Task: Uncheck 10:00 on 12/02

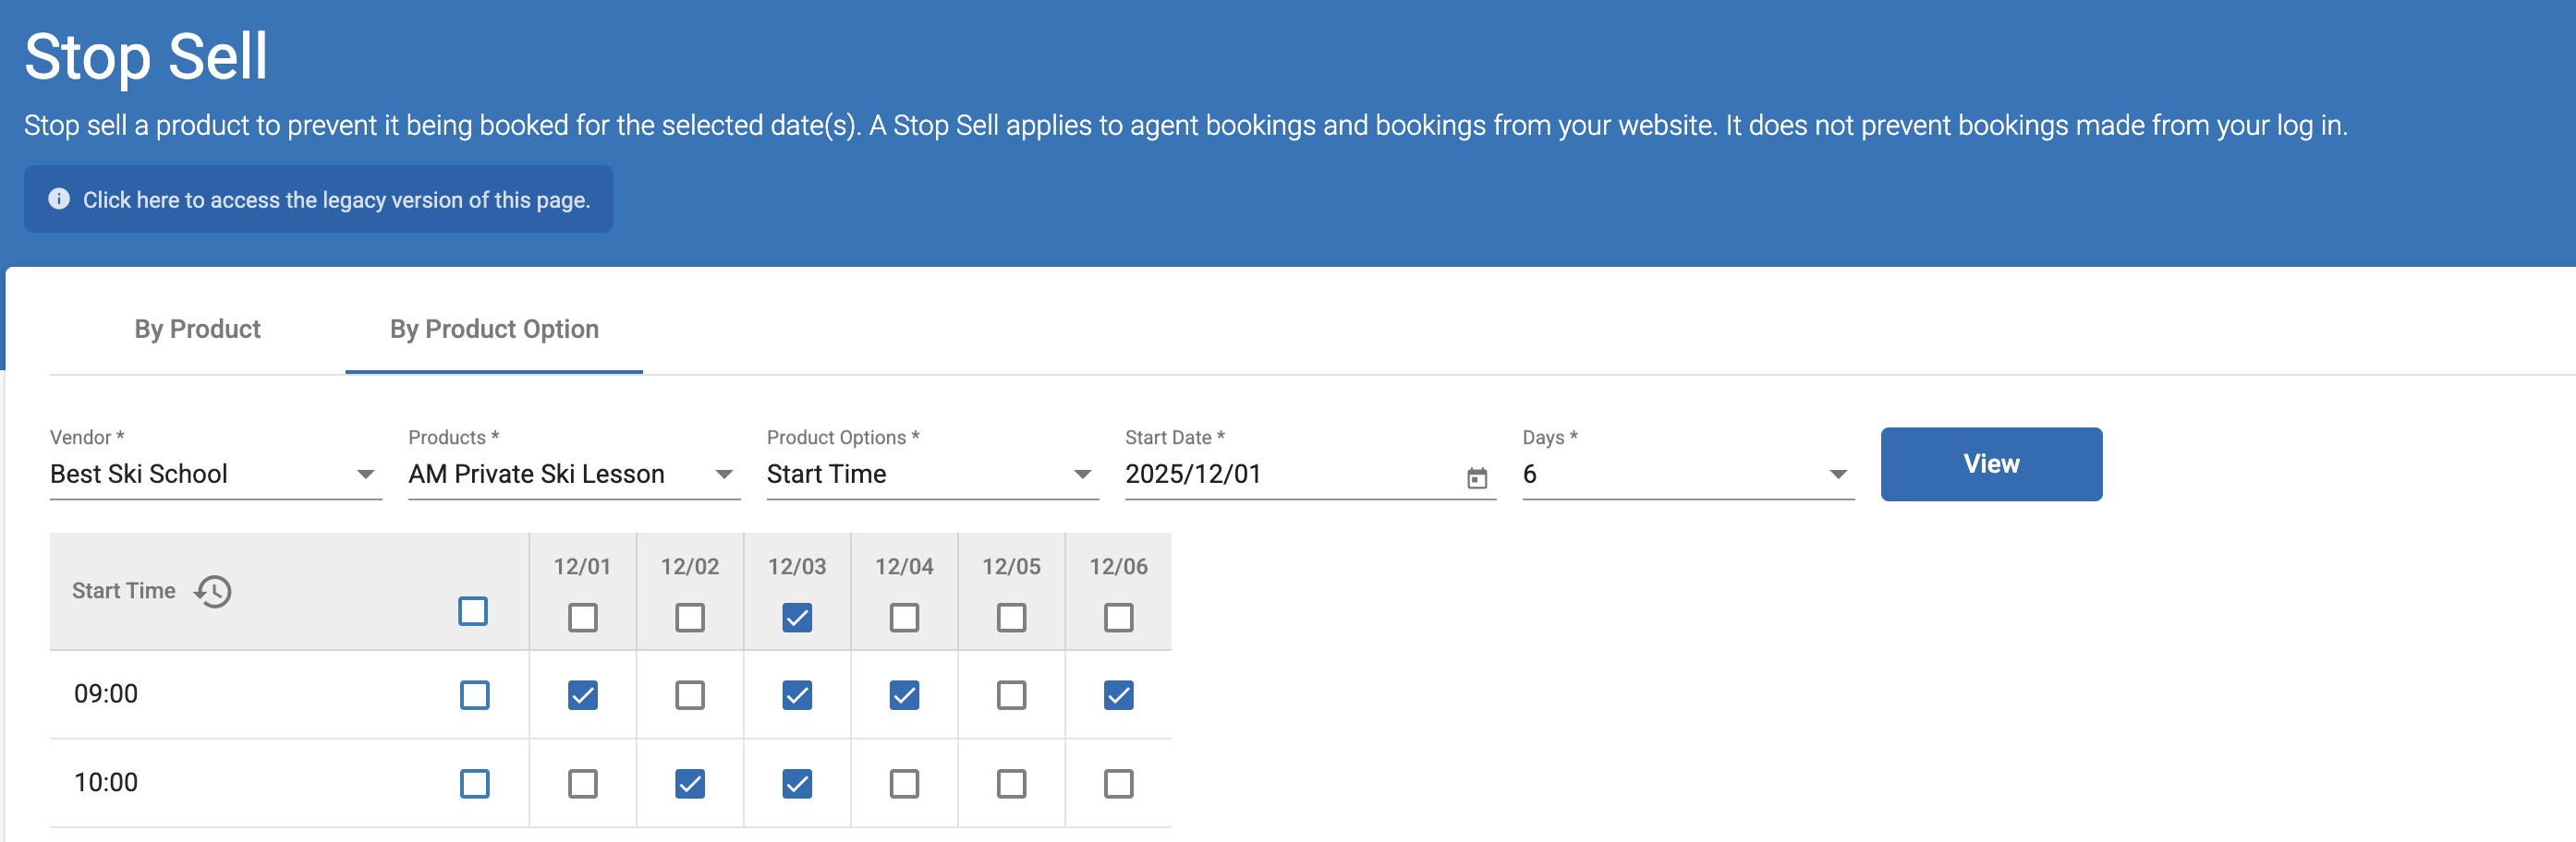Action: pos(689,783)
